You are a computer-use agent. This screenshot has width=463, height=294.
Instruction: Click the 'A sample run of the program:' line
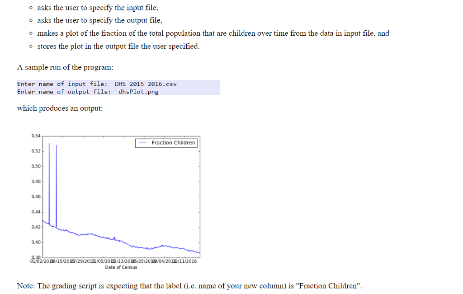(x=65, y=67)
